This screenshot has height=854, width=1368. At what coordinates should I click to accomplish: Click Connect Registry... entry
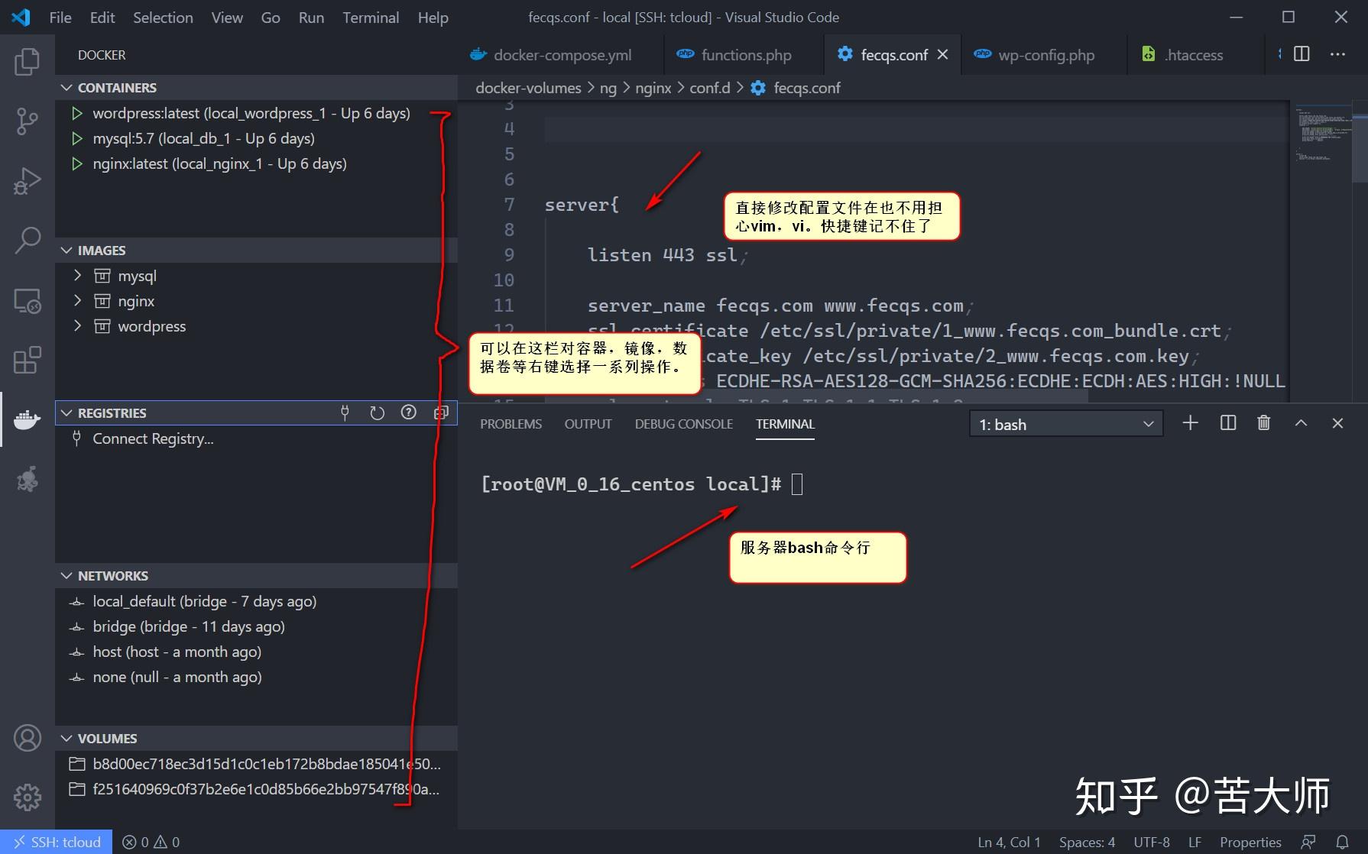pyautogui.click(x=256, y=438)
